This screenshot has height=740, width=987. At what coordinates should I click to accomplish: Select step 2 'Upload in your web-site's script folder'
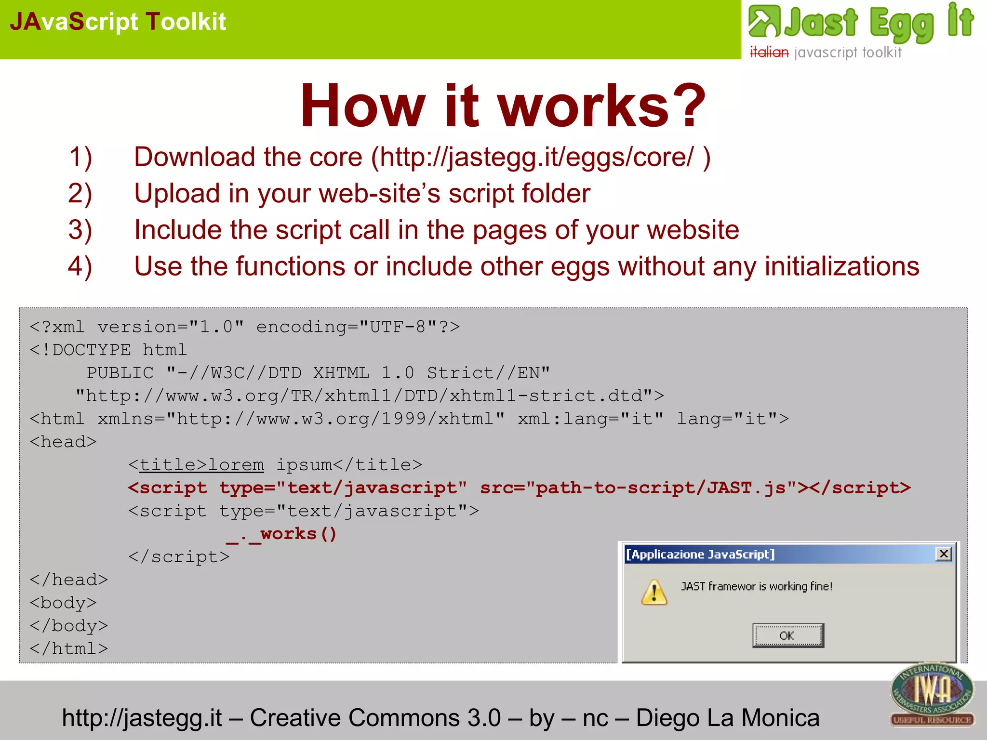tap(329, 194)
